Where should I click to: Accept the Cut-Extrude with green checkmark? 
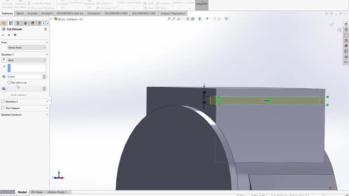3,35
